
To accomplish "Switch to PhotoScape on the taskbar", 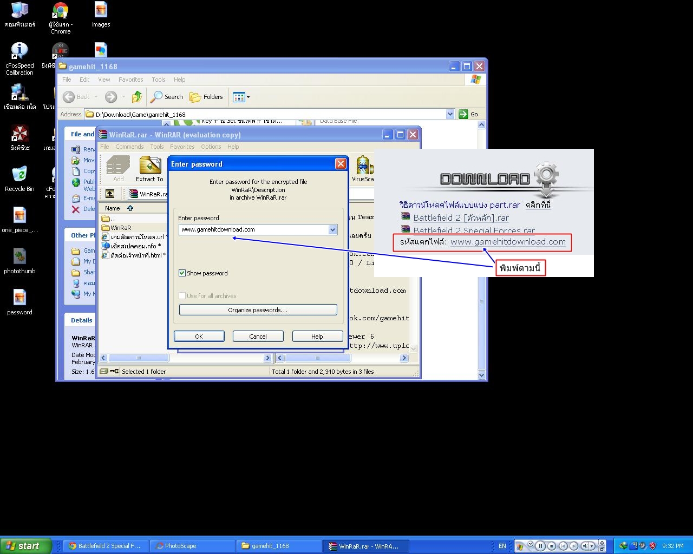I will pos(192,546).
